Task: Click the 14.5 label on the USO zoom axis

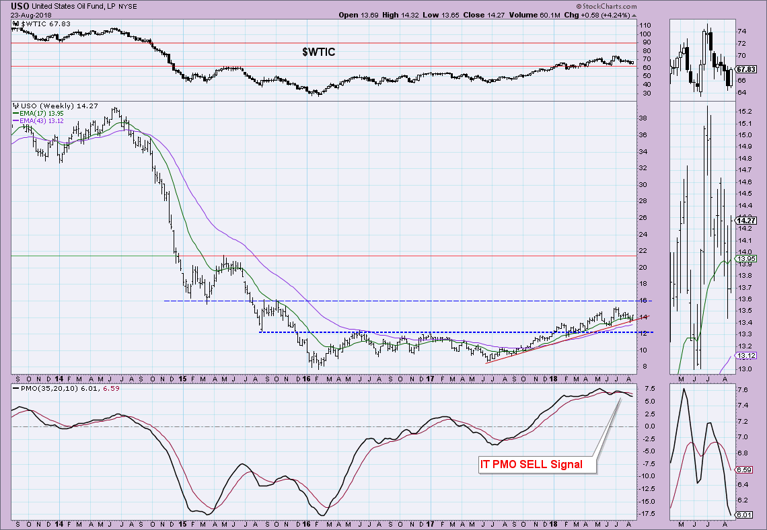Action: (x=745, y=194)
